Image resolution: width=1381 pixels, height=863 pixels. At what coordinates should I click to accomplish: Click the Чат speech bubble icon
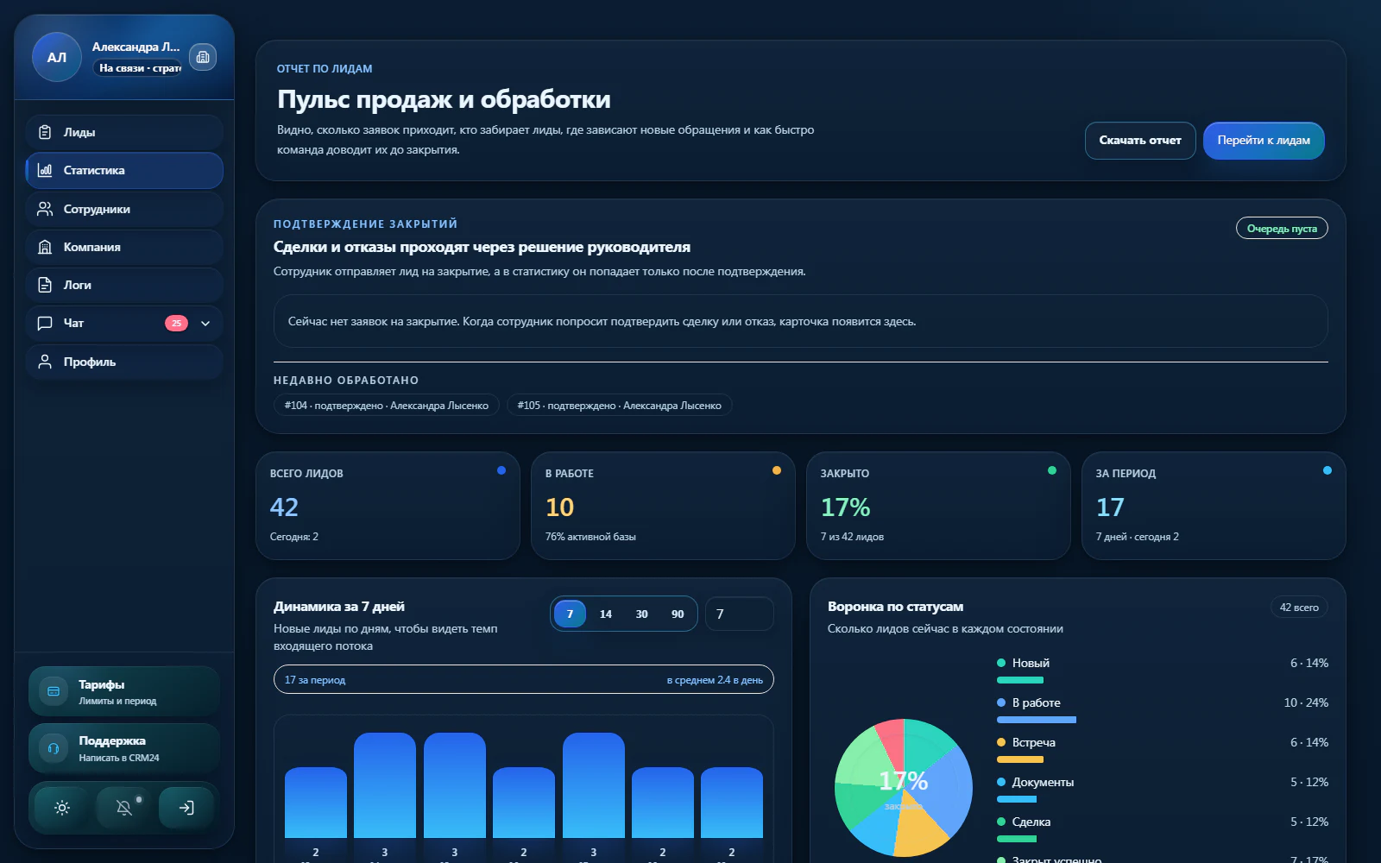[45, 323]
